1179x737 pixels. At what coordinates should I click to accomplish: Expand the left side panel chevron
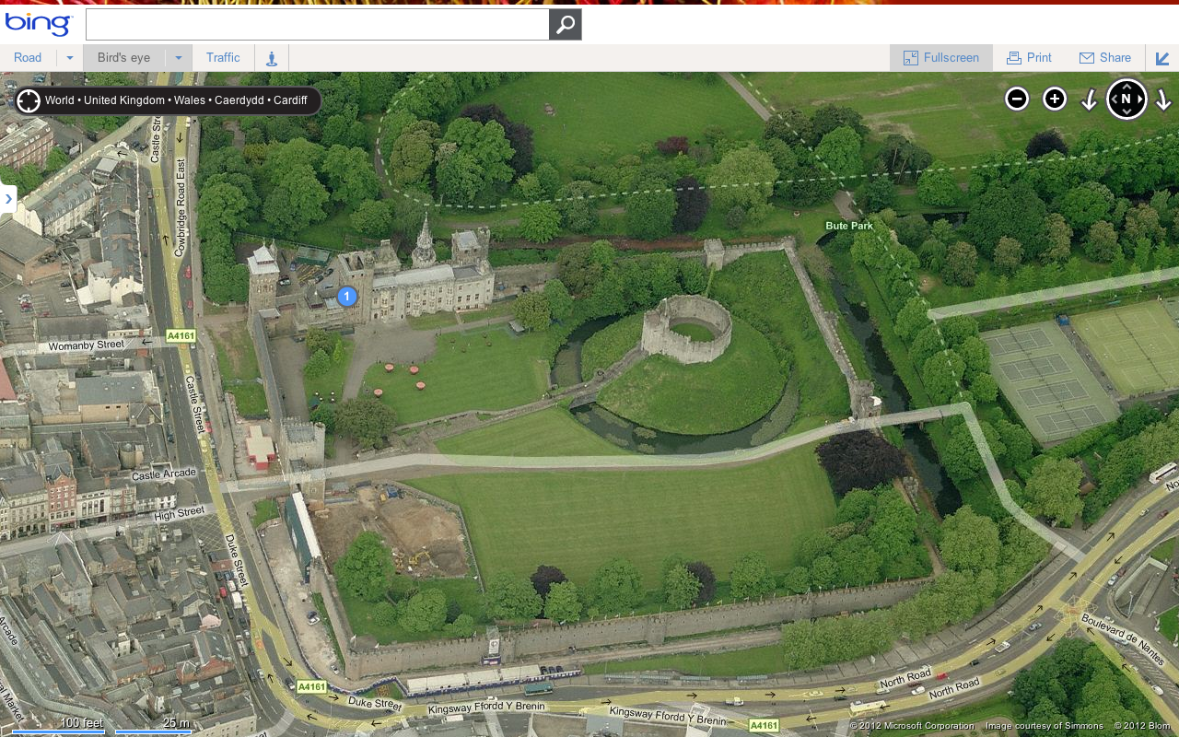pyautogui.click(x=8, y=199)
